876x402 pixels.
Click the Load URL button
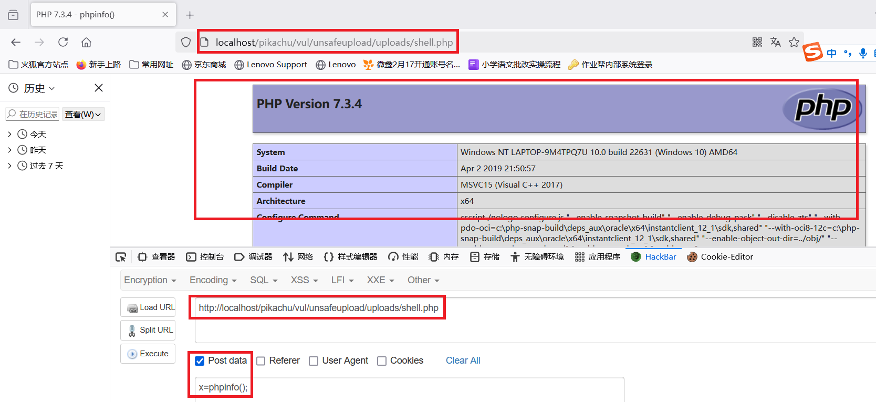pos(148,307)
